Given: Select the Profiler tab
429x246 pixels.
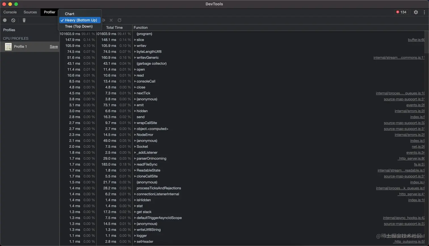Looking at the screenshot, I should click(50, 12).
